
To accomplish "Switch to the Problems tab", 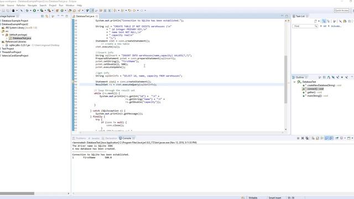I will pyautogui.click(x=79, y=138).
